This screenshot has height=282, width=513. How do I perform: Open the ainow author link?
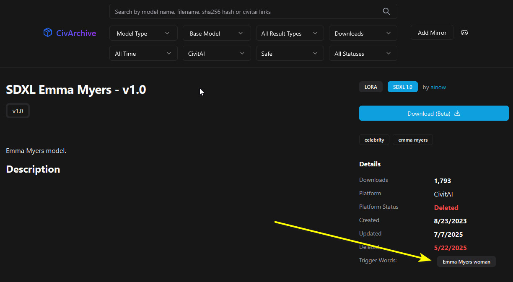click(438, 87)
